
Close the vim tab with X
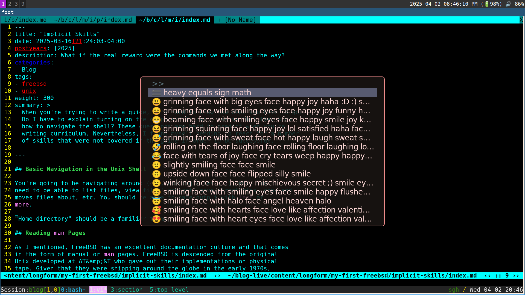[x=521, y=20]
